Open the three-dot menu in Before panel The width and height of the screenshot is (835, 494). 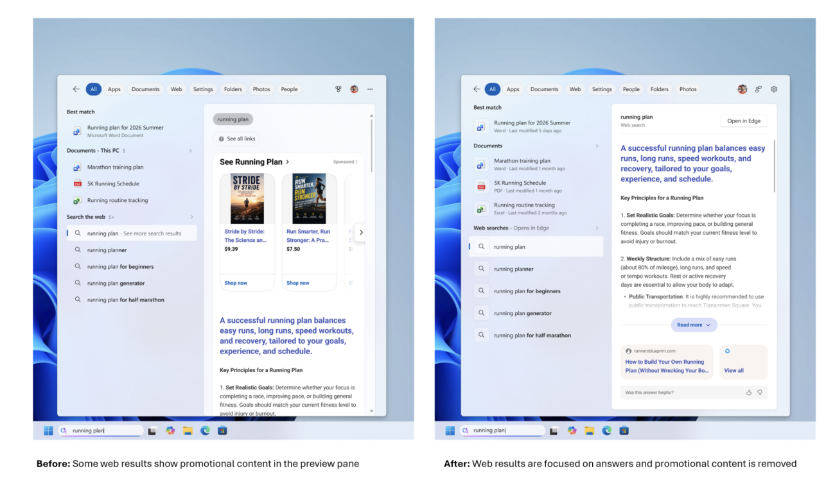pos(370,89)
